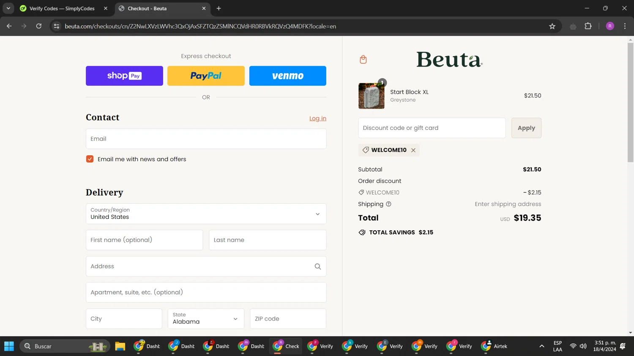Click the scrollbar up arrow
This screenshot has width=634, height=356.
point(630,40)
